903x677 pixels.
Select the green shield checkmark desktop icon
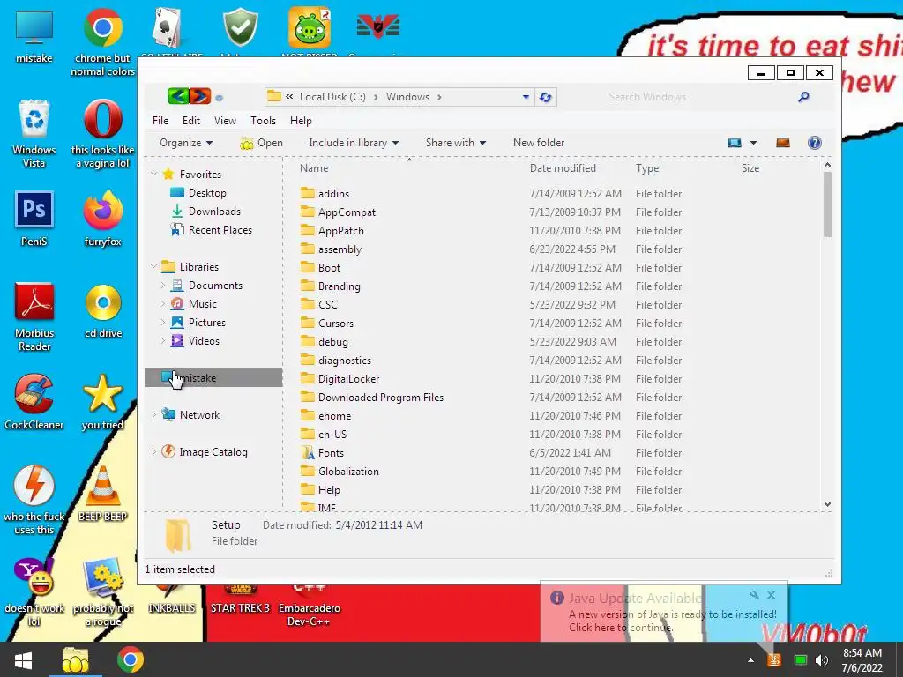point(240,26)
